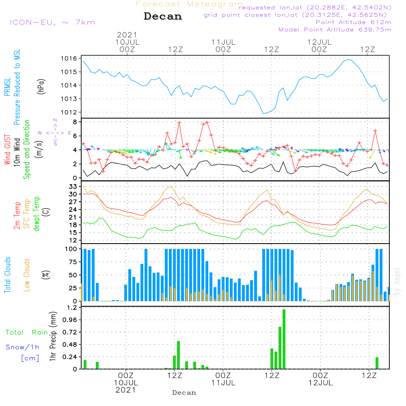
Task: Click the "[cm]" snow unit label
Action: [30, 358]
